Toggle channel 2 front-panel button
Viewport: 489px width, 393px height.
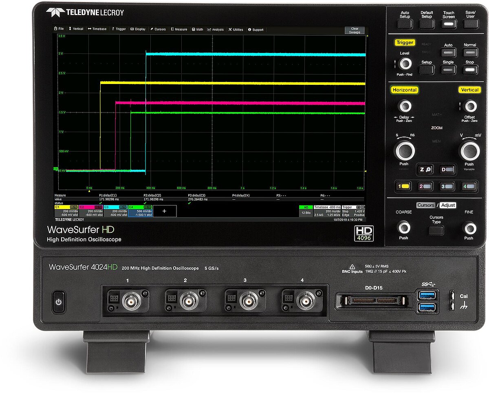pos(426,186)
